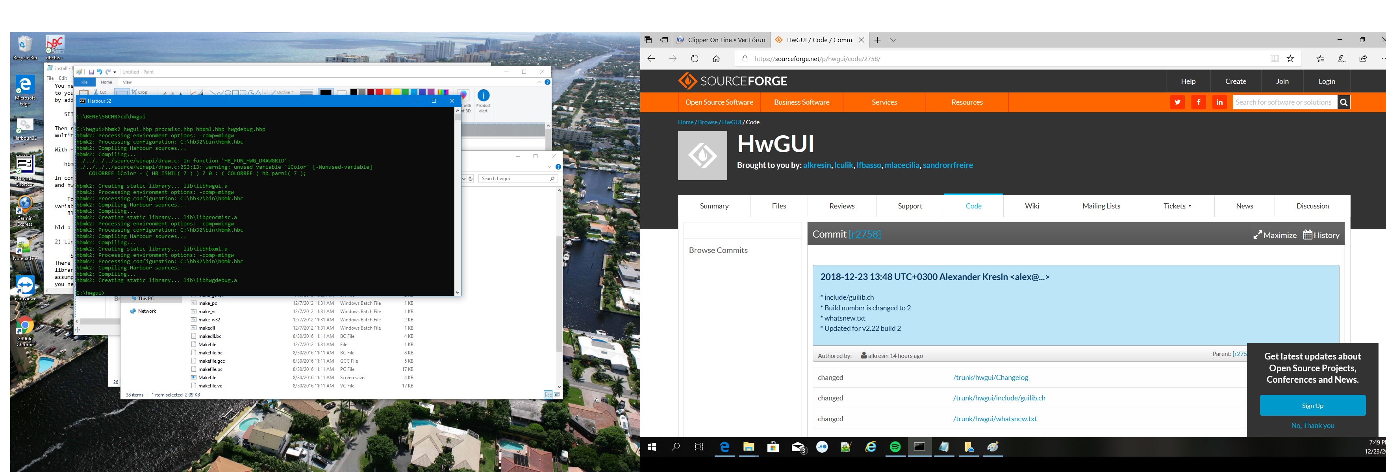The image size is (1386, 472).
Task: Select the red color swatch in Paint
Action: [x=379, y=92]
